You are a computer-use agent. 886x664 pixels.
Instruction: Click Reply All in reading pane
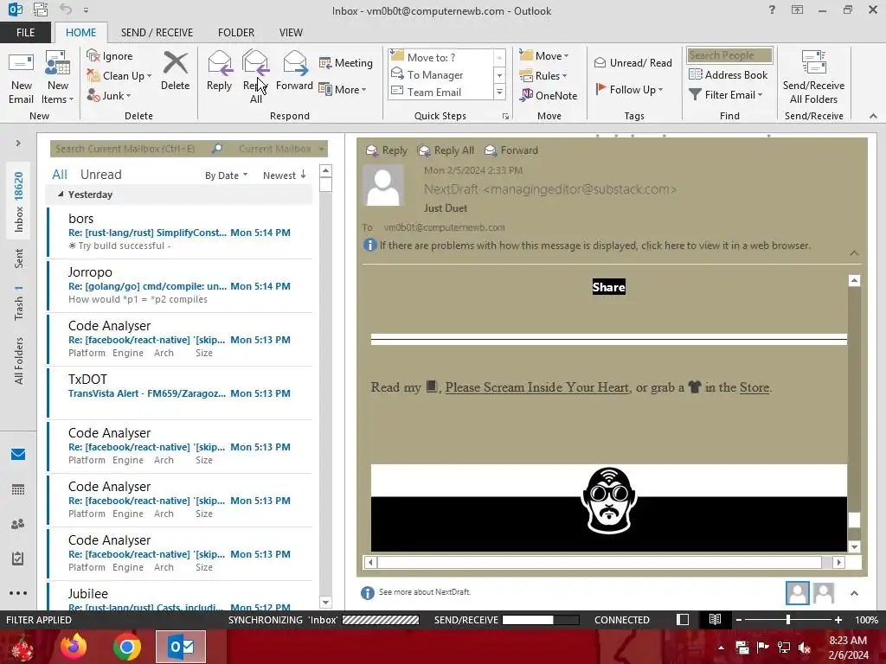pyautogui.click(x=446, y=150)
